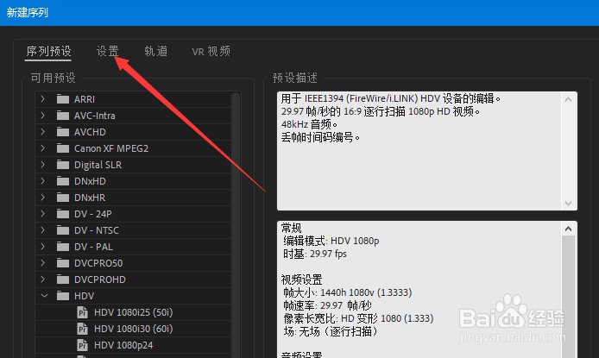Expand the DV - 24P folder

click(x=43, y=214)
